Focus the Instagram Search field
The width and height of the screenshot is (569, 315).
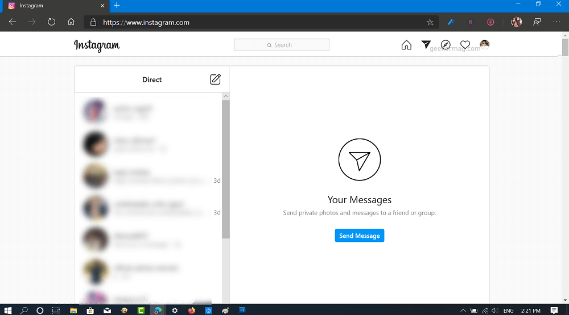point(282,45)
